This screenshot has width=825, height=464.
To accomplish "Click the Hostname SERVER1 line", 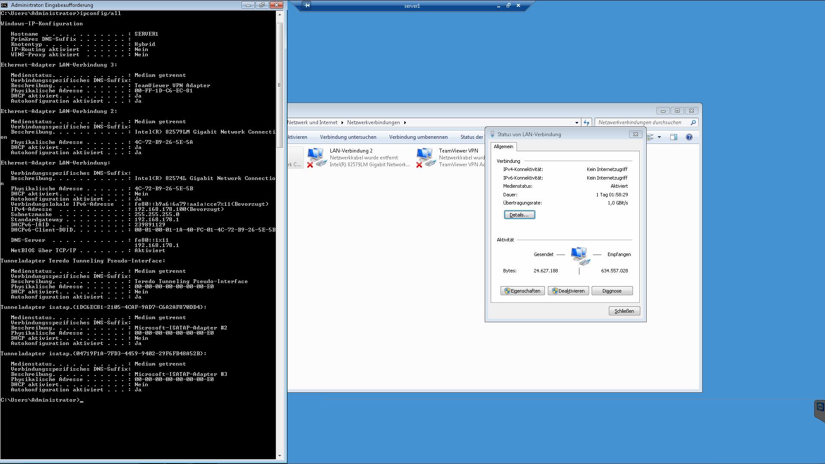I will pyautogui.click(x=85, y=34).
